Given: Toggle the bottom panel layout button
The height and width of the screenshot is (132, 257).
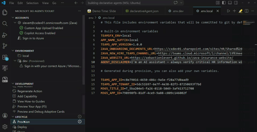Looking at the screenshot, I should point(230,3).
